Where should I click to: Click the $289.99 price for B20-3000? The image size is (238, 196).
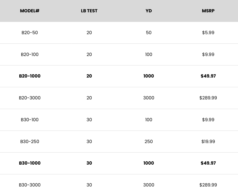pyautogui.click(x=208, y=98)
